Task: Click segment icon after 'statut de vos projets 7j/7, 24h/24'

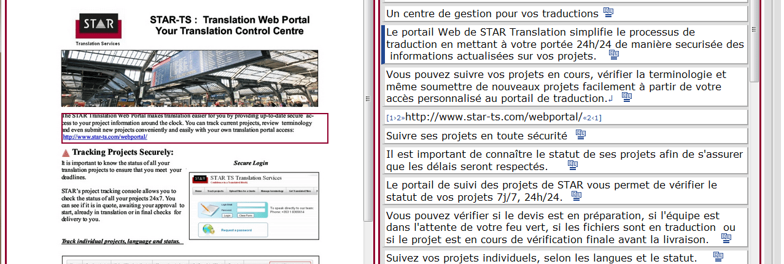Action: [x=576, y=196]
